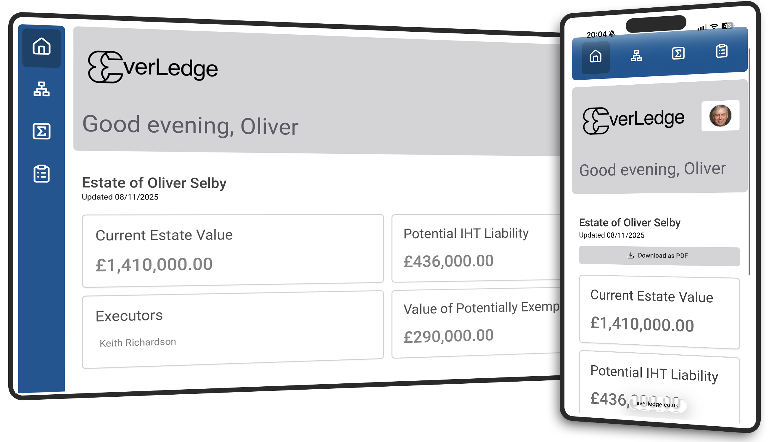The width and height of the screenshot is (782, 442).
Task: Tap the hierarchy tree icon on the phone
Action: 636,56
